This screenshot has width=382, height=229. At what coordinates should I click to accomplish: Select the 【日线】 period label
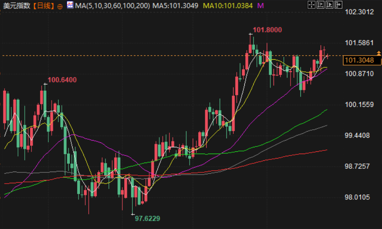click(43, 5)
